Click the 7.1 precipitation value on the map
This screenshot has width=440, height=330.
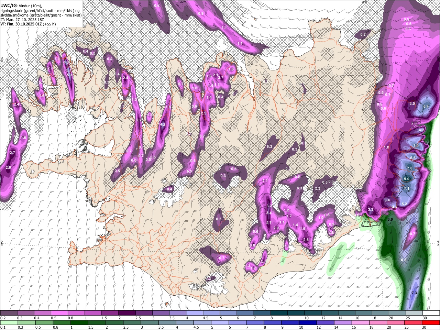click(x=407, y=189)
